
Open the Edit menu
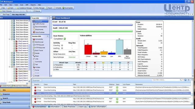click(x=5, y=5)
